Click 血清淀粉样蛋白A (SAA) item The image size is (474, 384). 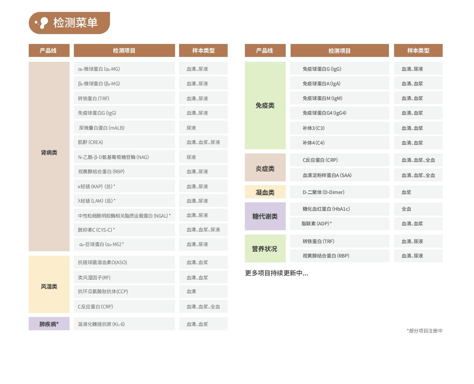(327, 175)
